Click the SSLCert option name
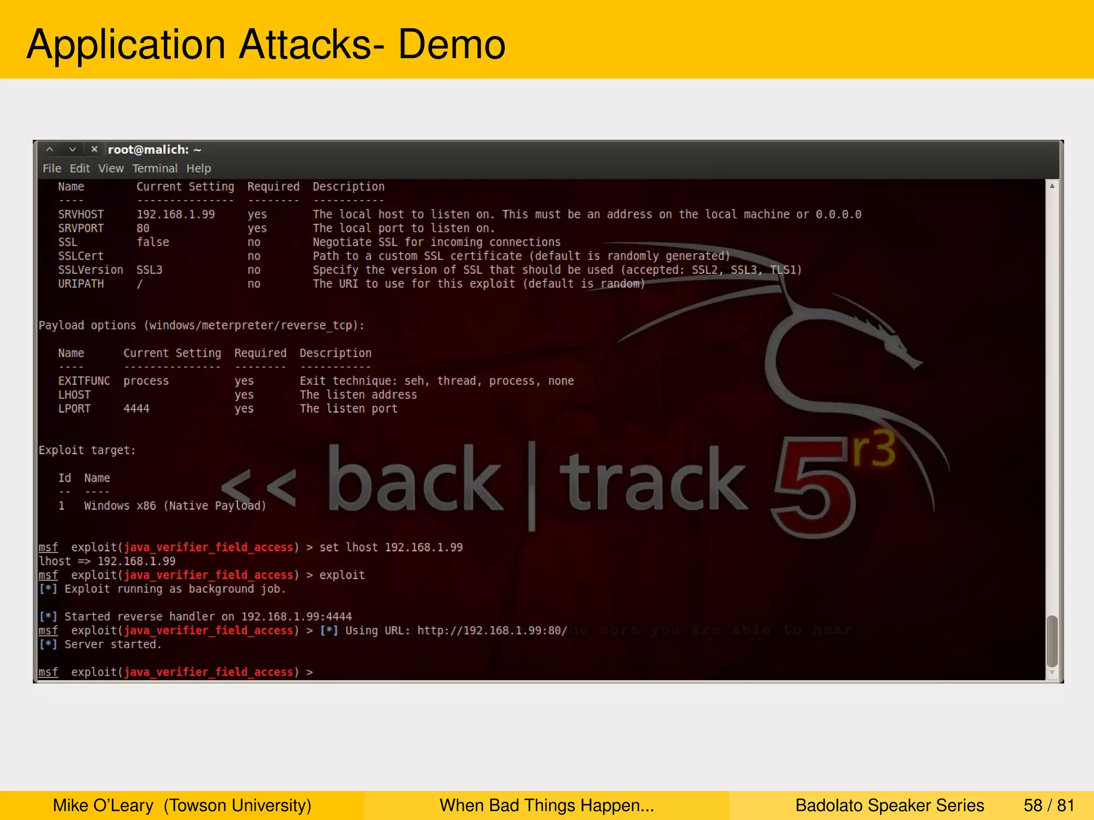1094x820 pixels. coord(81,256)
